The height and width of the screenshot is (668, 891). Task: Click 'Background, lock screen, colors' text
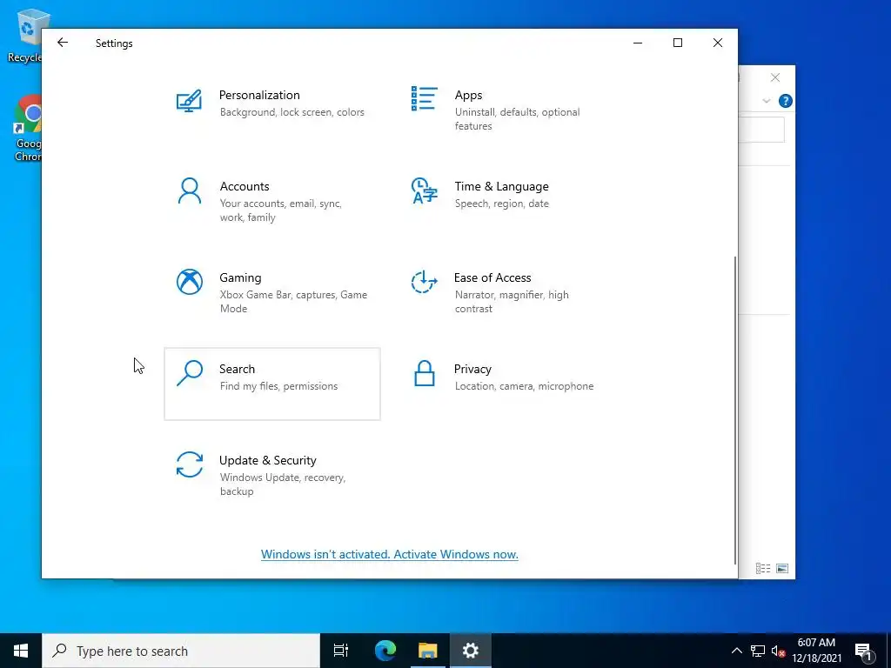coord(292,112)
